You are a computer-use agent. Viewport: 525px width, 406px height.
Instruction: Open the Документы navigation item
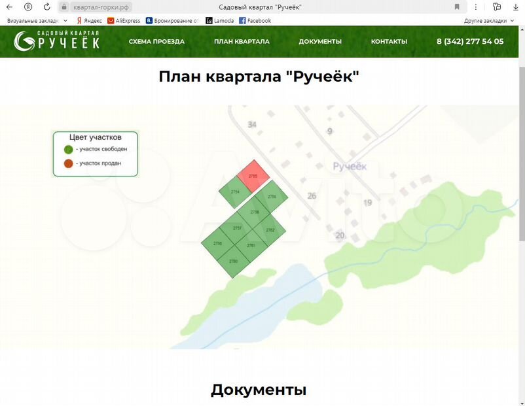pos(320,41)
